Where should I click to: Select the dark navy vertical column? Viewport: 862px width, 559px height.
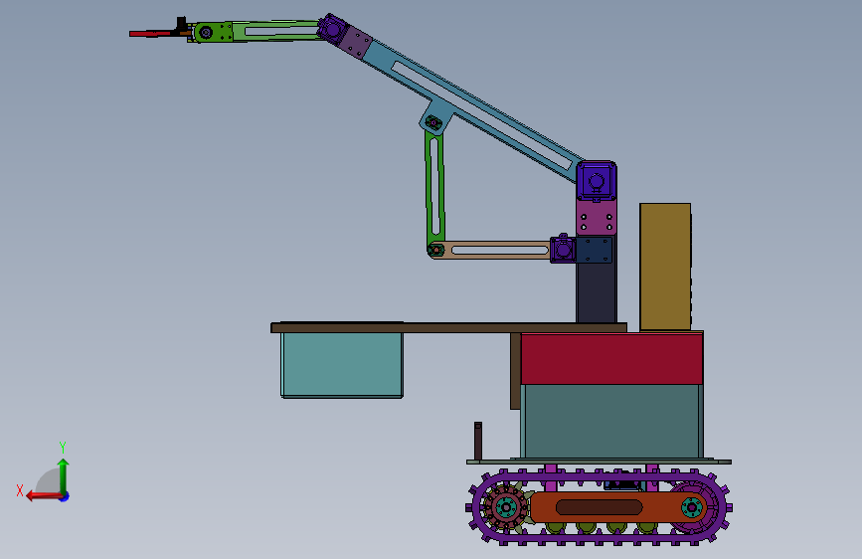[597, 292]
